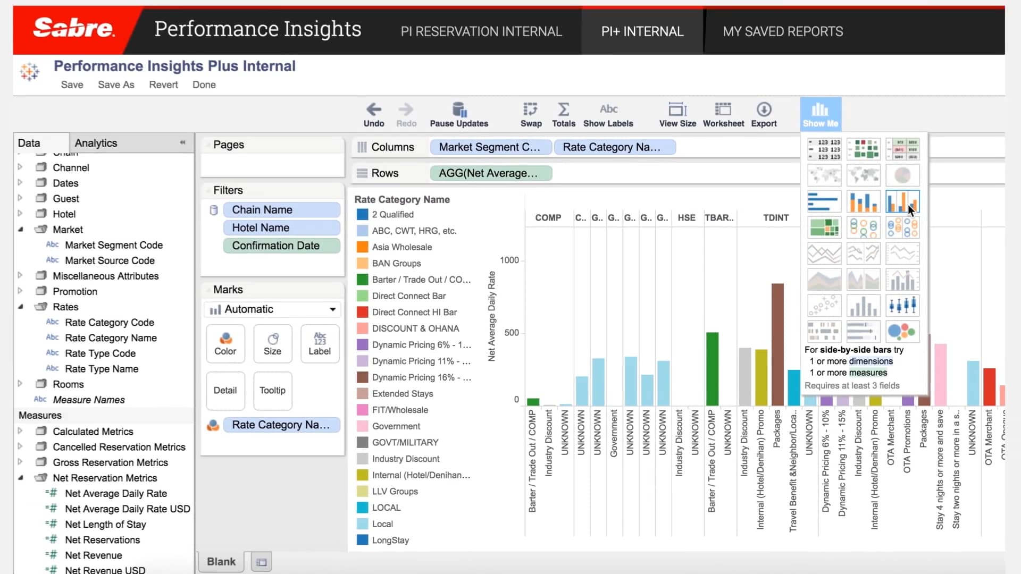
Task: Toggle Show Labels on the chart
Action: click(x=608, y=113)
